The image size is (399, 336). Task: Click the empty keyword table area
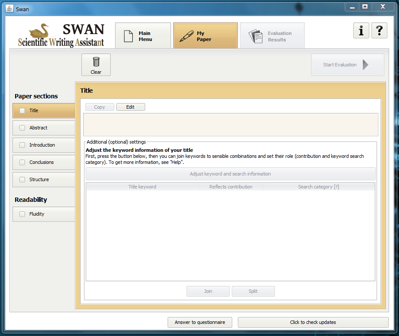pos(231,236)
